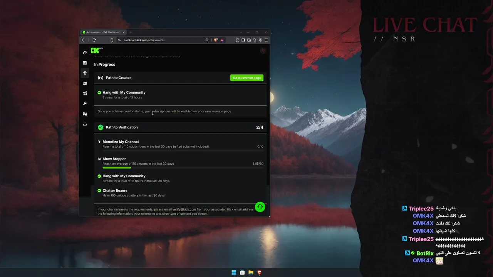Click "Stream for a total of 5 hours"

pyautogui.click(x=122, y=97)
